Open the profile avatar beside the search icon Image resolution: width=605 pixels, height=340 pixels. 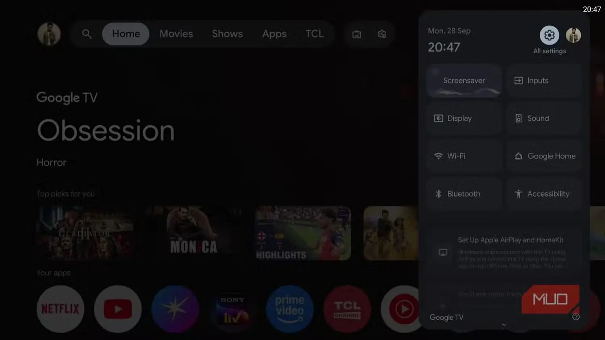pos(49,34)
